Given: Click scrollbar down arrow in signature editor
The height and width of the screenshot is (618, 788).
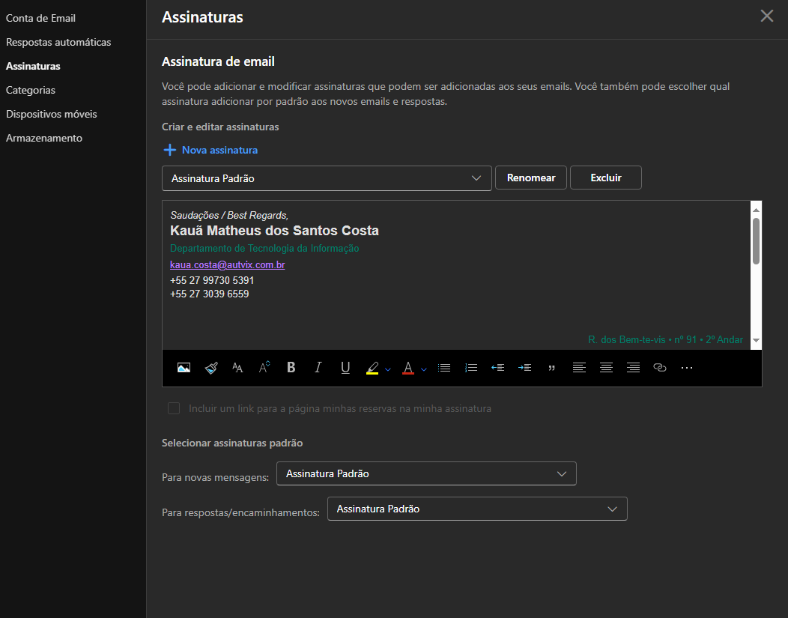Looking at the screenshot, I should point(756,341).
